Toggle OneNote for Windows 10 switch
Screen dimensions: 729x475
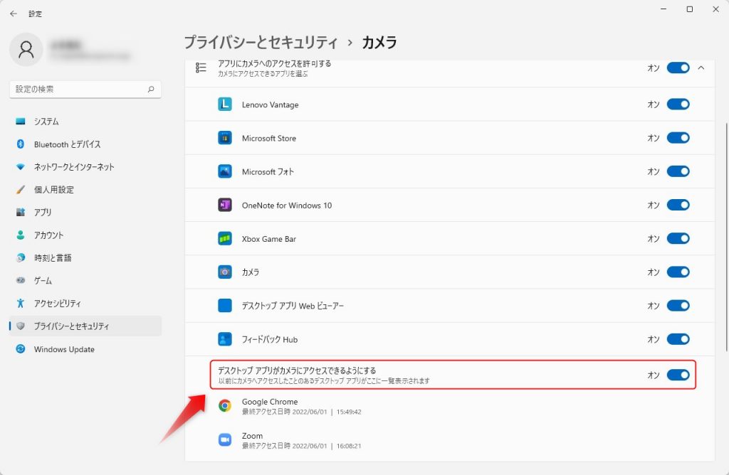(678, 205)
